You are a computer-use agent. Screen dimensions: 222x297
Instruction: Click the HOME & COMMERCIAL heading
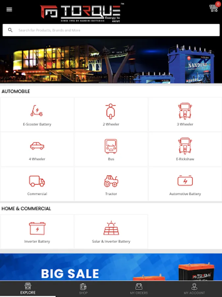coord(26,209)
